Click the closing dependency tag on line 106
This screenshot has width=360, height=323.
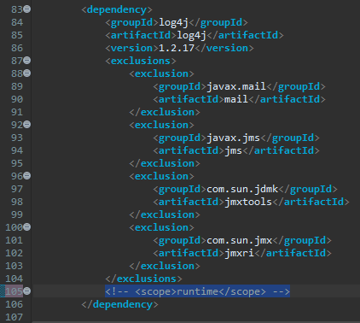pos(119,304)
